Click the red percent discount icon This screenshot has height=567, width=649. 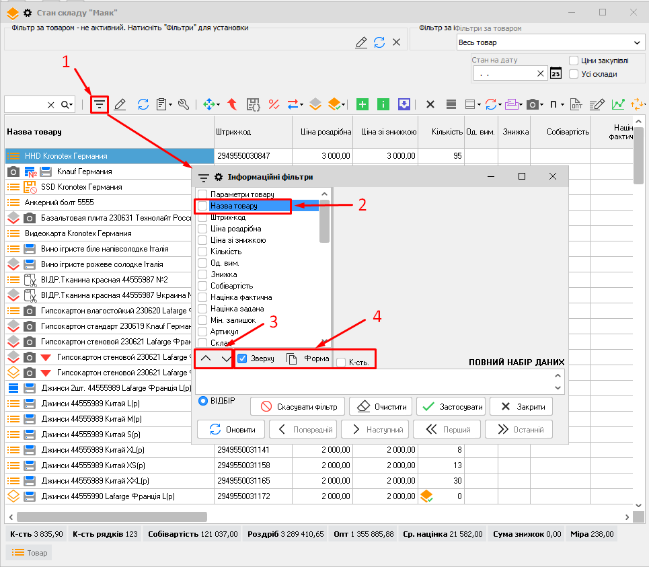274,104
